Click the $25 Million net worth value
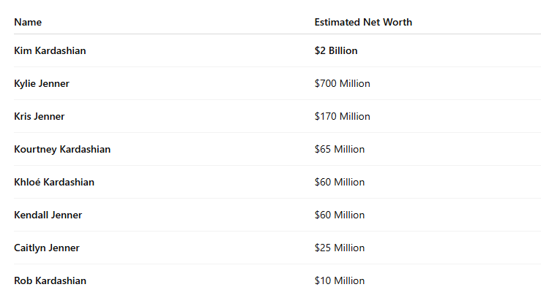541x306 pixels. (x=339, y=248)
